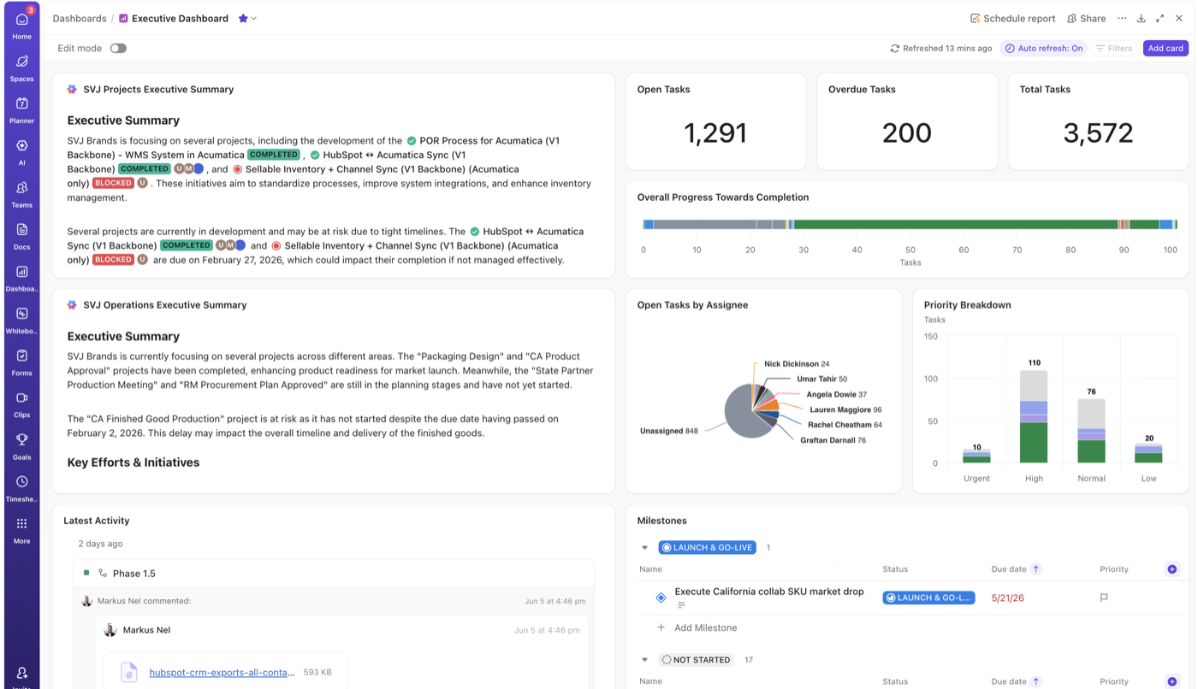Collapse the NOT STARTED milestone group
The width and height of the screenshot is (1198, 689).
(x=644, y=660)
